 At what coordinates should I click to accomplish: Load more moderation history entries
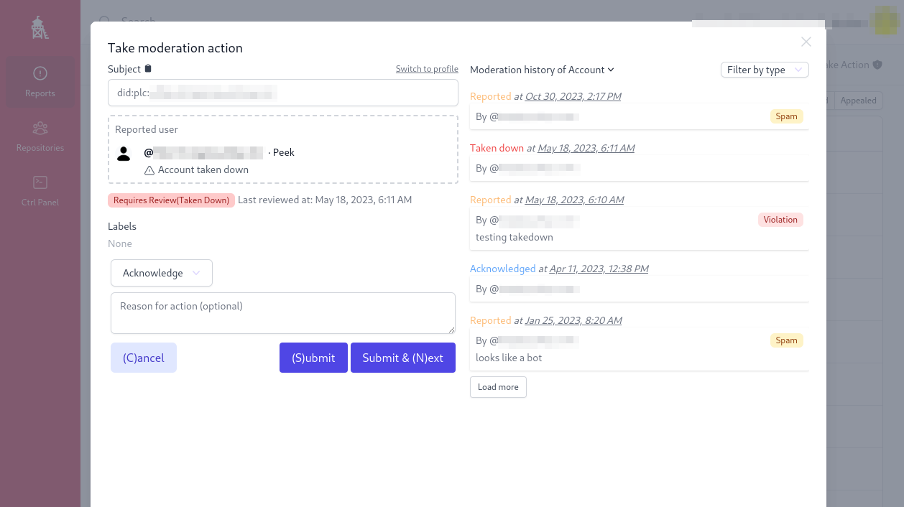[x=498, y=386]
